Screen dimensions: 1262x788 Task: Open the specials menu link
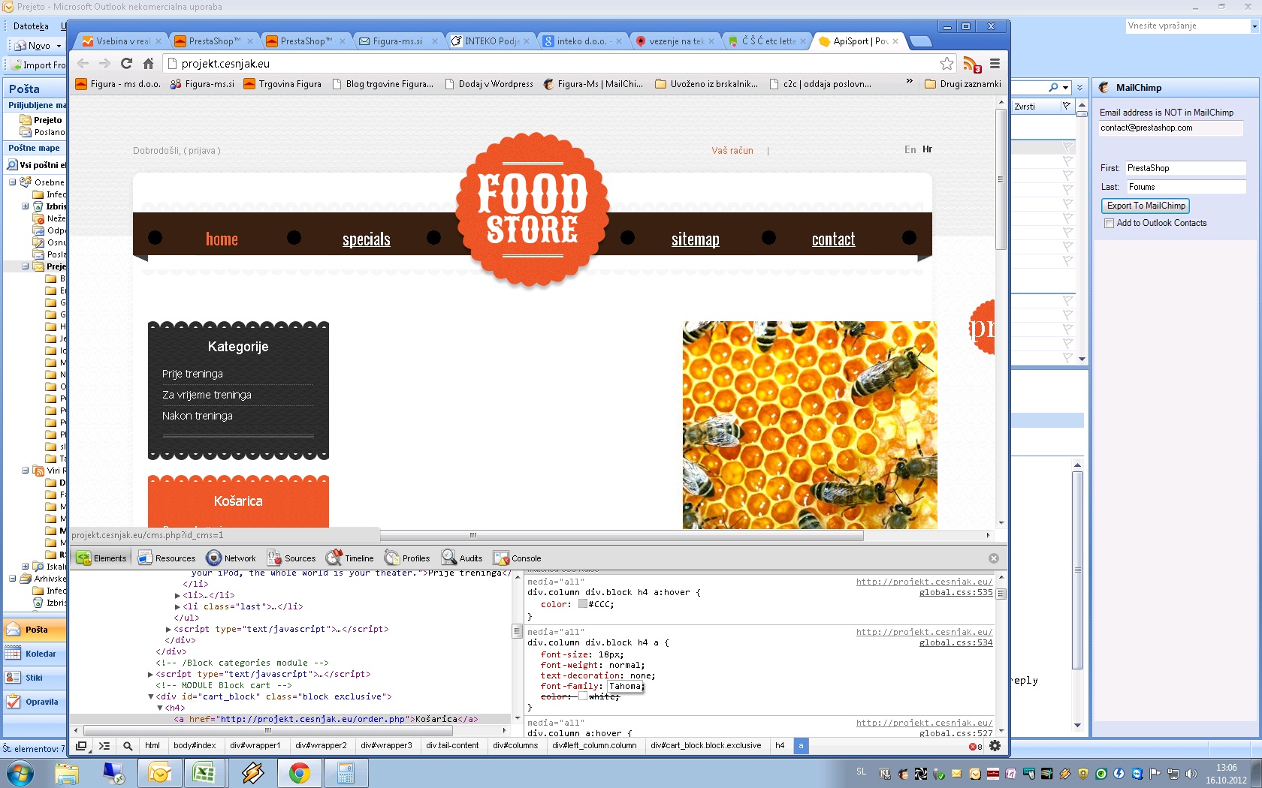366,239
